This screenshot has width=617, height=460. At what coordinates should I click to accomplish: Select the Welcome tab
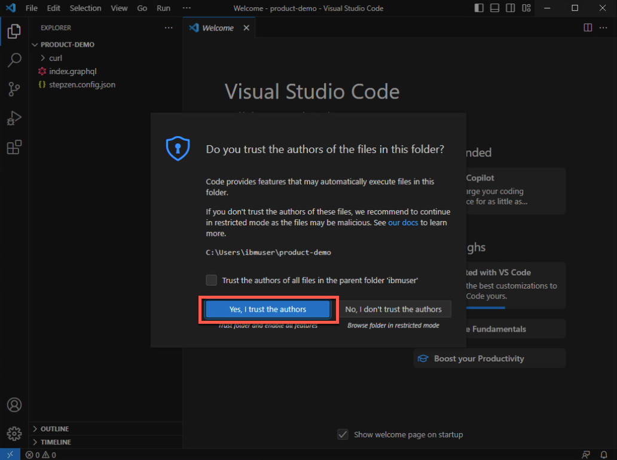(x=217, y=28)
